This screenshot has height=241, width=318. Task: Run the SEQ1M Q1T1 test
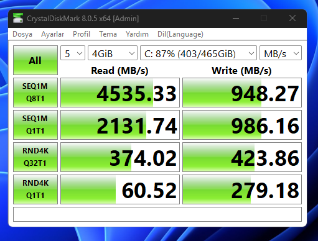point(35,125)
